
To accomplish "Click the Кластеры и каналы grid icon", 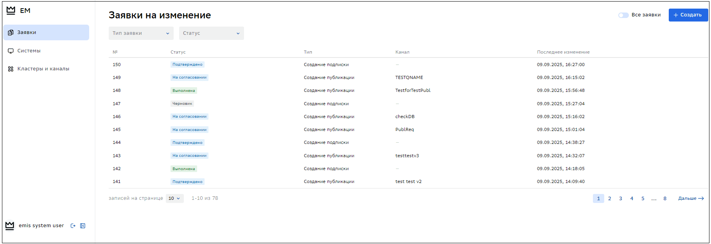I will pos(11,69).
